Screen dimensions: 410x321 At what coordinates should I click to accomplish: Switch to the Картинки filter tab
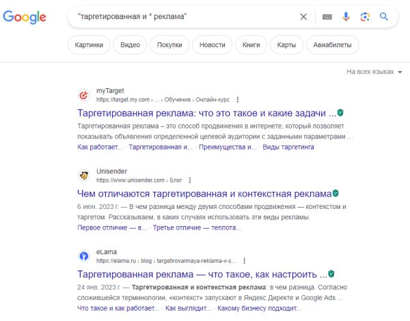pyautogui.click(x=90, y=45)
